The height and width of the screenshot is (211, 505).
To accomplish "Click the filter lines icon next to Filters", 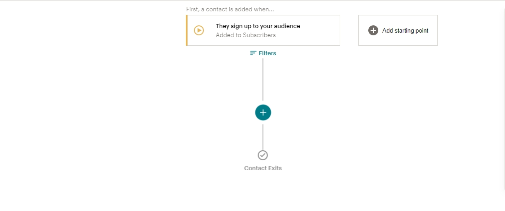I will (x=253, y=53).
